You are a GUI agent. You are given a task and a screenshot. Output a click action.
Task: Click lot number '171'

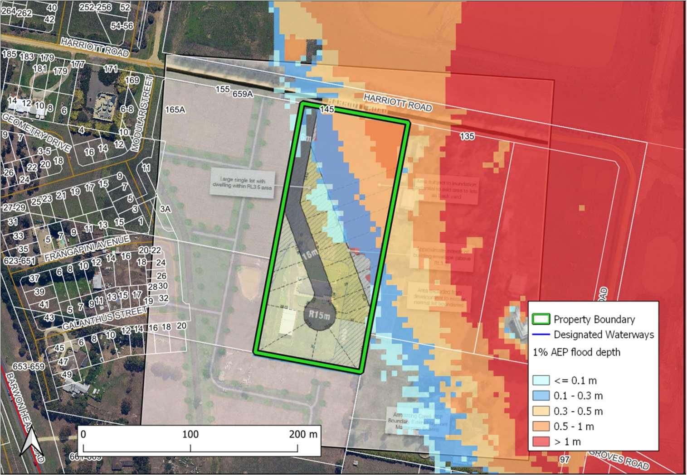click(x=111, y=69)
